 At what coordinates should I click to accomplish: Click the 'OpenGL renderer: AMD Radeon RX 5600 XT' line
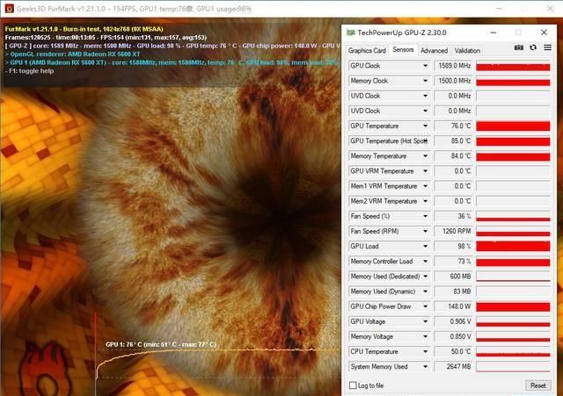coord(72,54)
